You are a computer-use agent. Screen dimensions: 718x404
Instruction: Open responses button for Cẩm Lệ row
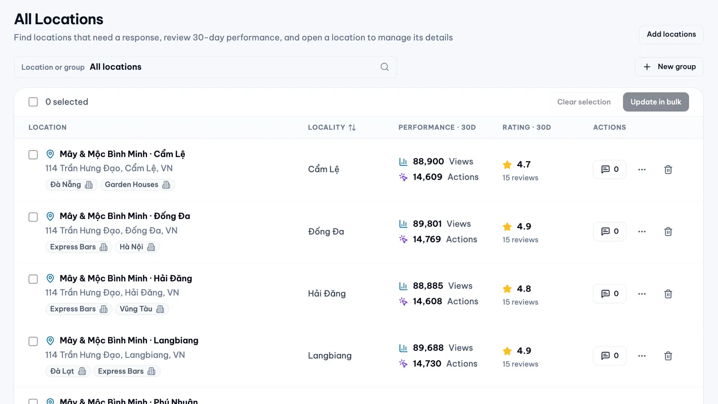tap(609, 170)
